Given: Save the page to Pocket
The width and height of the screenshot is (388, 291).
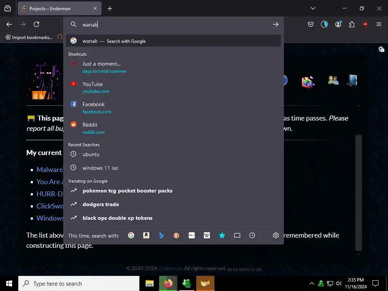Looking at the screenshot, I should click(x=311, y=24).
